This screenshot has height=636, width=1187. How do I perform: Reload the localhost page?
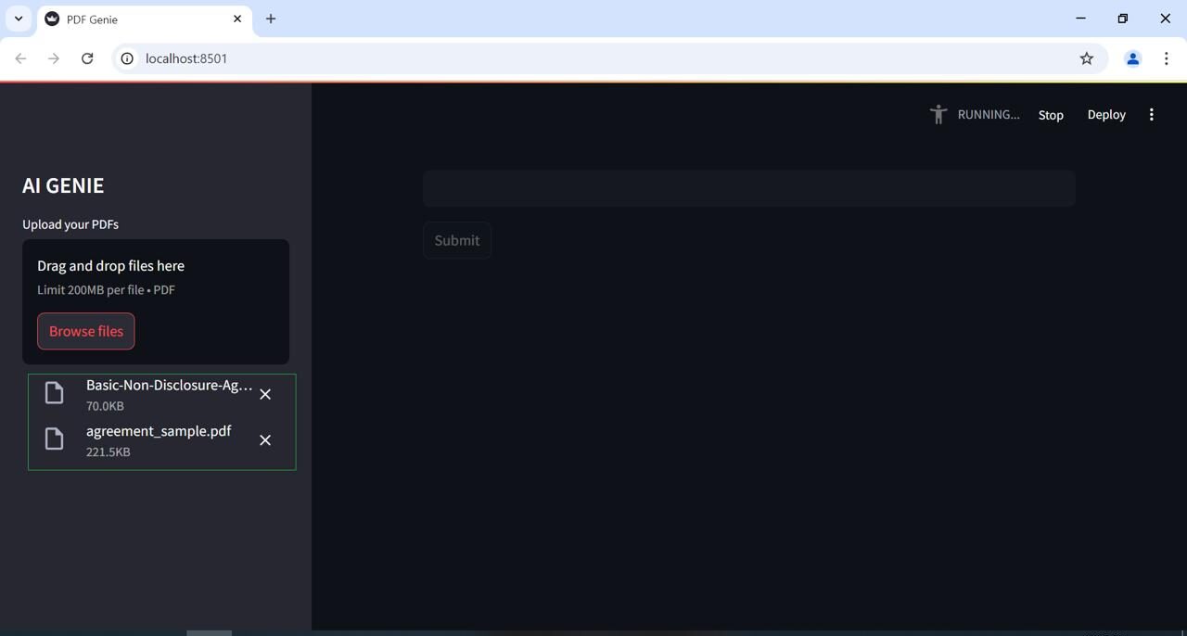click(87, 58)
